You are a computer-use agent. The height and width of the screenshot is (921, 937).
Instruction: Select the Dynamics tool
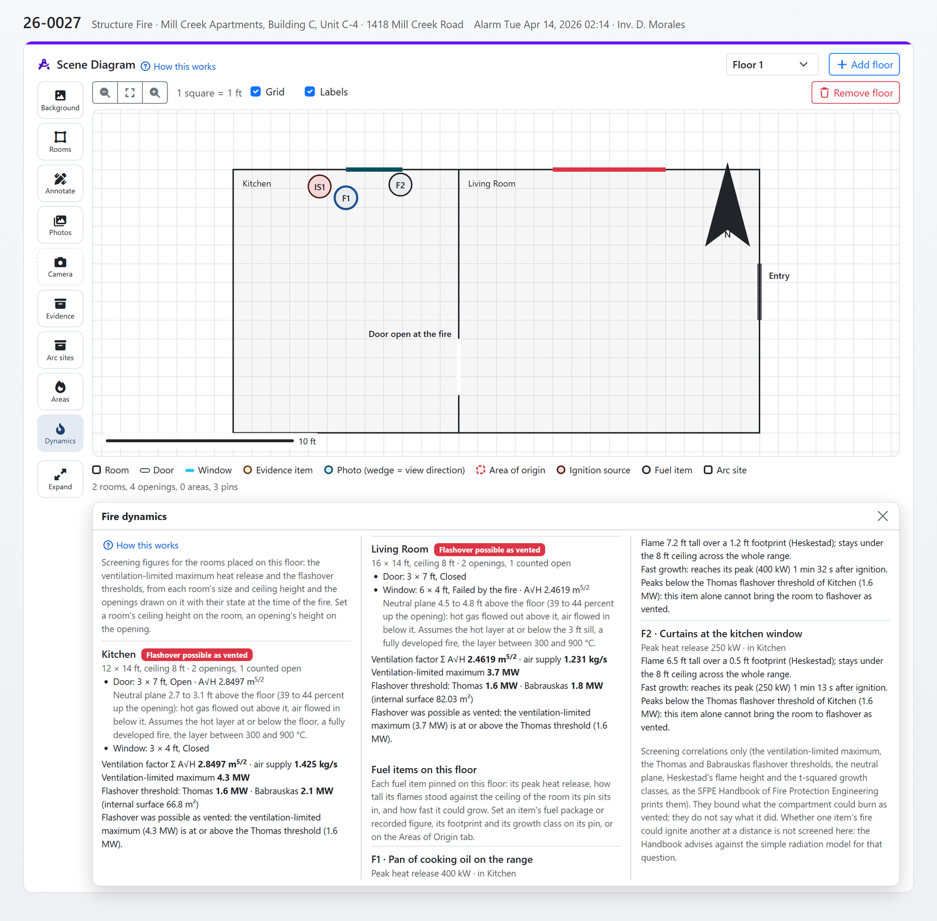click(x=60, y=434)
